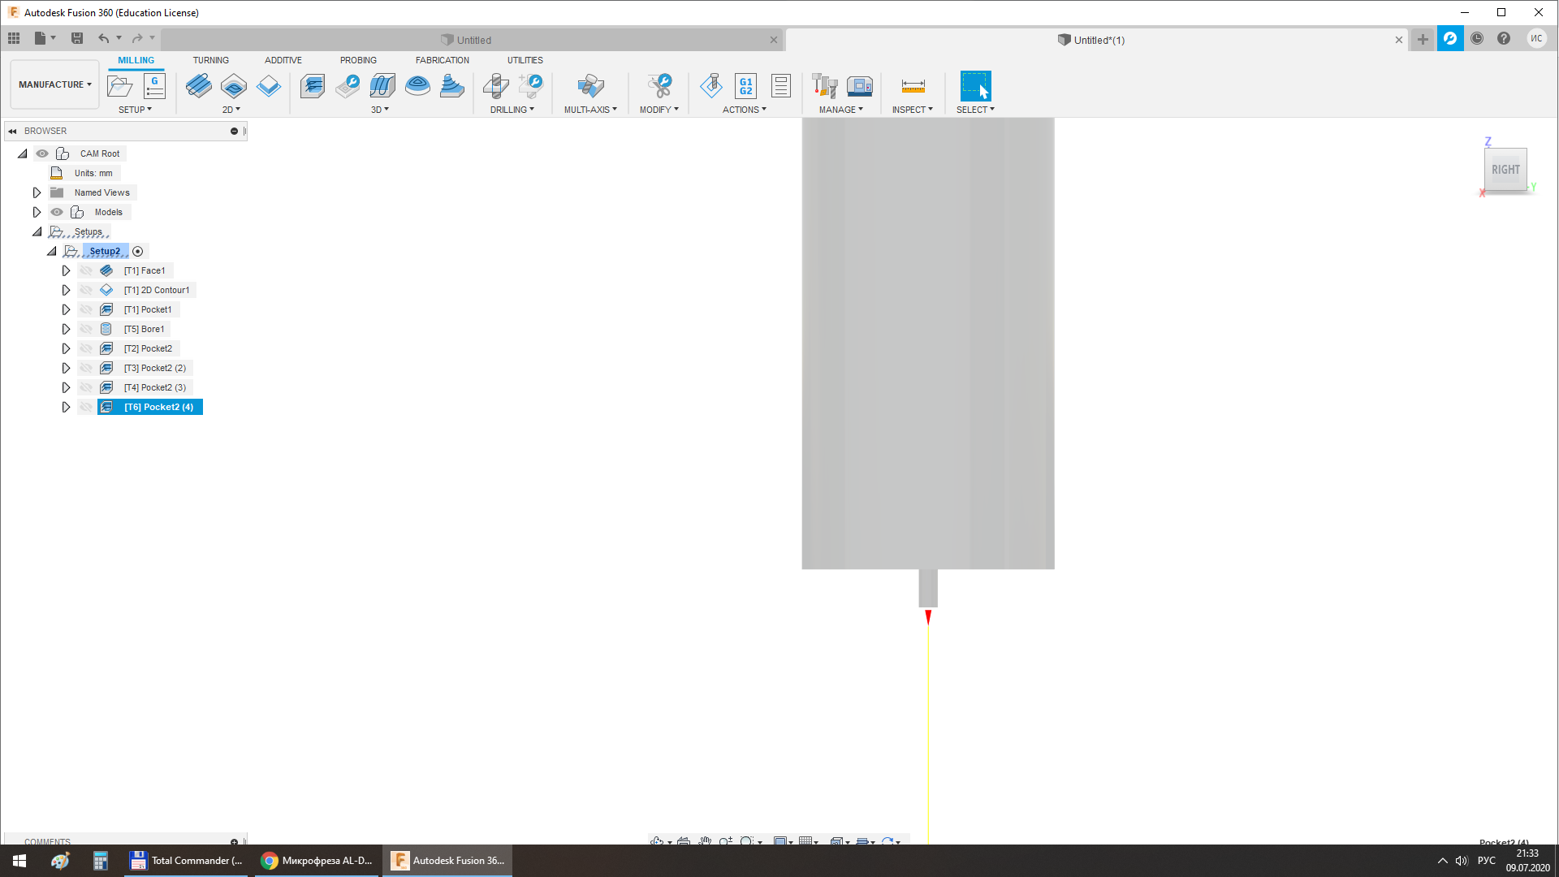The height and width of the screenshot is (877, 1559).
Task: Switch to the TURNING tab
Action: (210, 60)
